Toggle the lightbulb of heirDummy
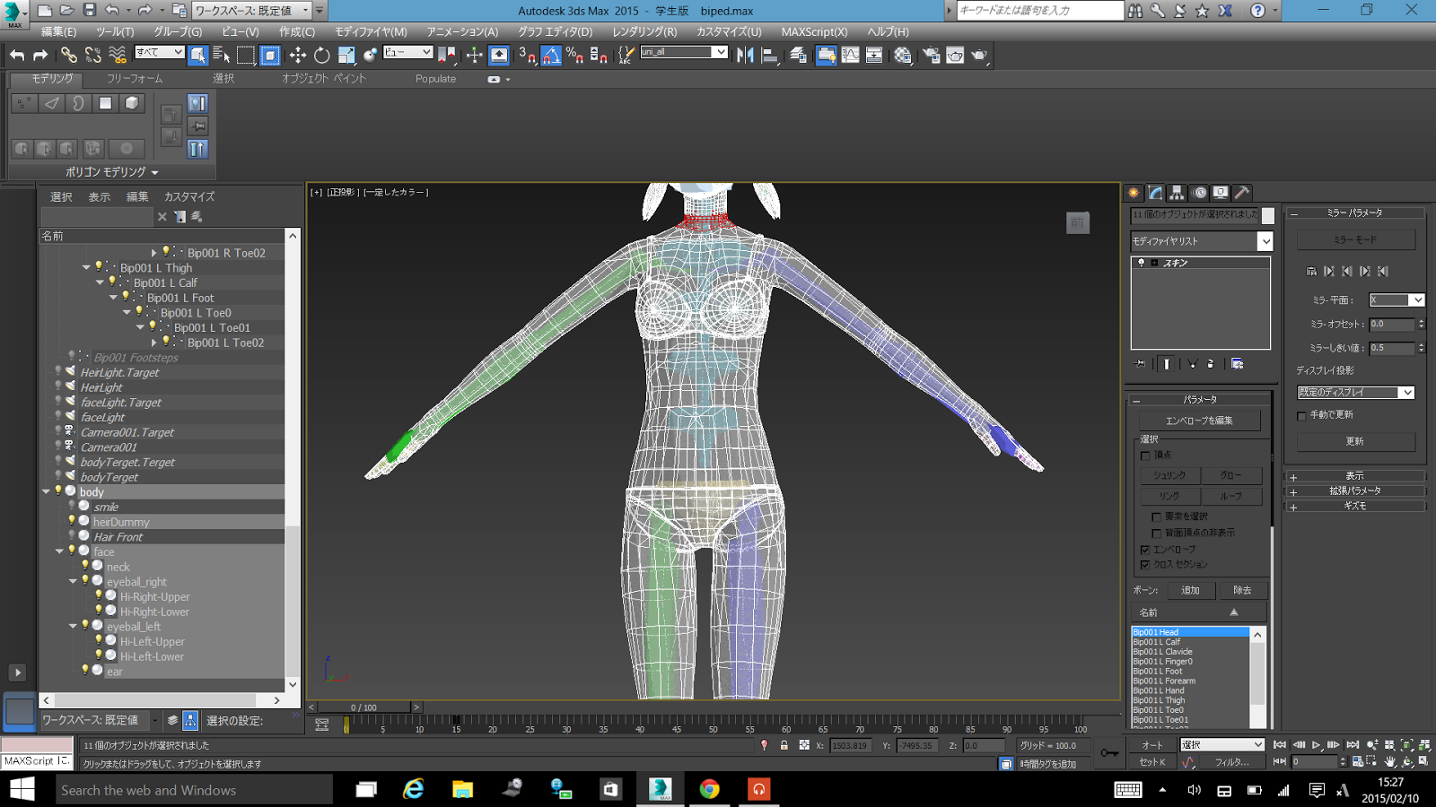This screenshot has width=1436, height=807. (x=72, y=521)
